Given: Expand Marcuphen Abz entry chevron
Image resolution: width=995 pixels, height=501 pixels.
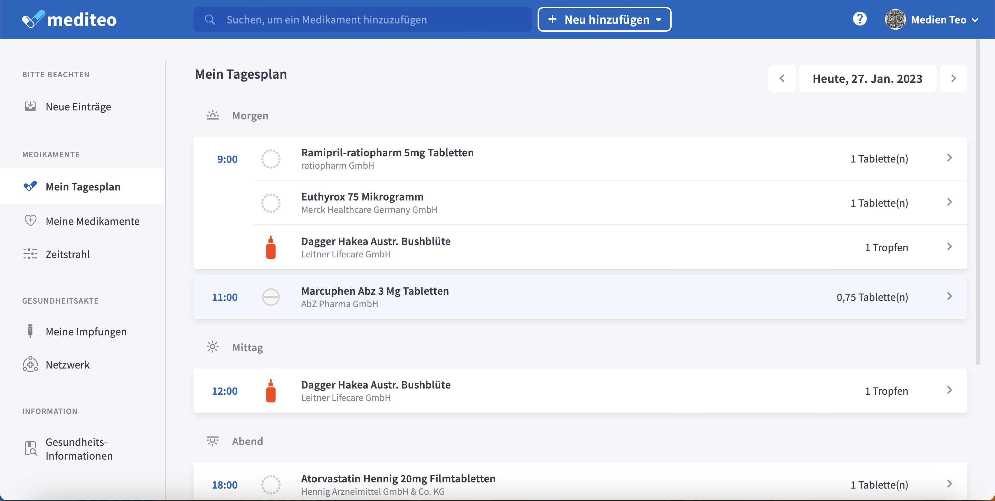Looking at the screenshot, I should tap(949, 296).
